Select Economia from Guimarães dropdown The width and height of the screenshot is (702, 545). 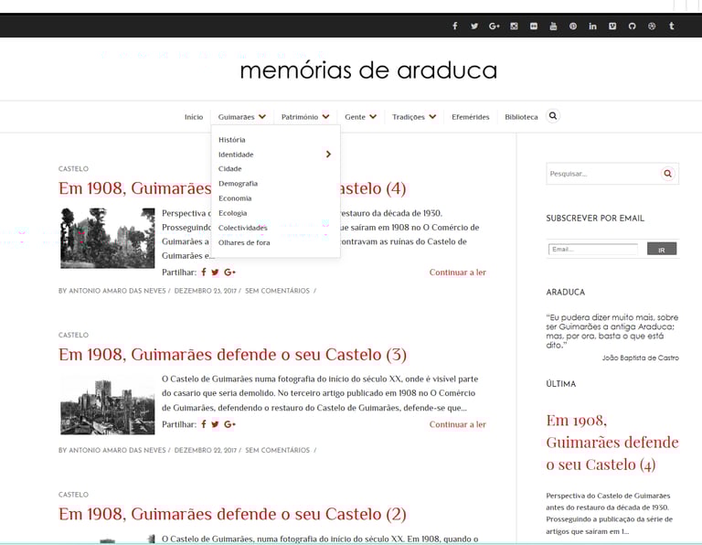click(x=235, y=198)
